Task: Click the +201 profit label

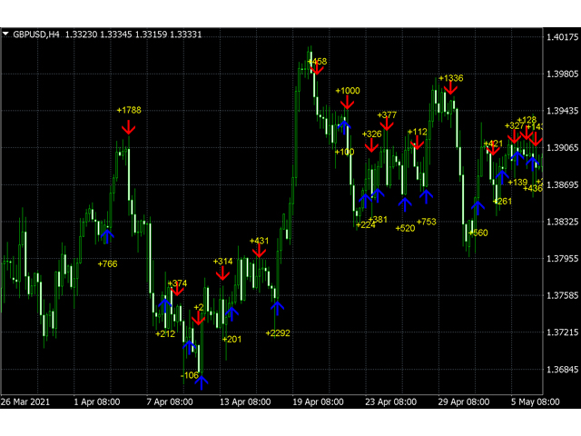Action: pos(232,339)
